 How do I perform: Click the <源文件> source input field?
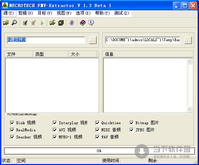[46, 40]
